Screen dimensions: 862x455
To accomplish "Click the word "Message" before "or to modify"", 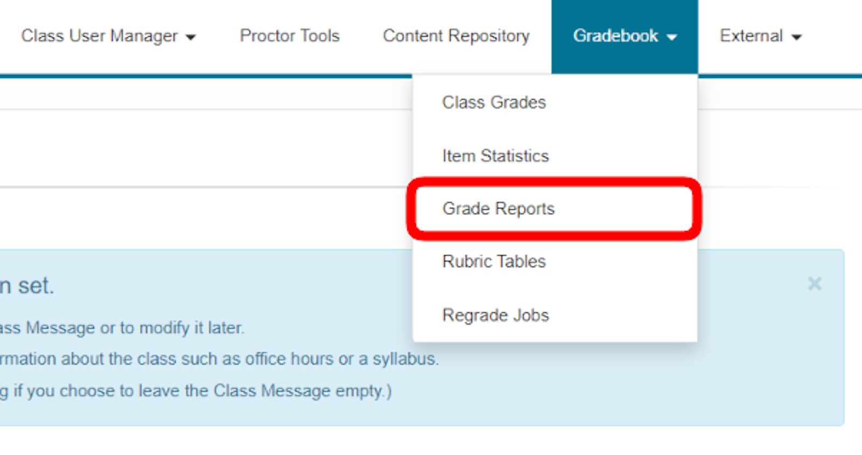I will click(x=60, y=327).
